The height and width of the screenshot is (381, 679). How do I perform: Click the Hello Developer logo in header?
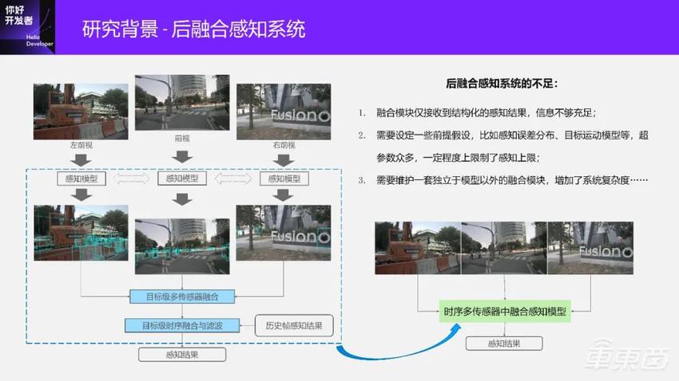pyautogui.click(x=26, y=26)
